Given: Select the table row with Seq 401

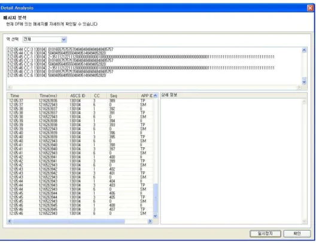Looking at the screenshot, I should pyautogui.click(x=80, y=174).
